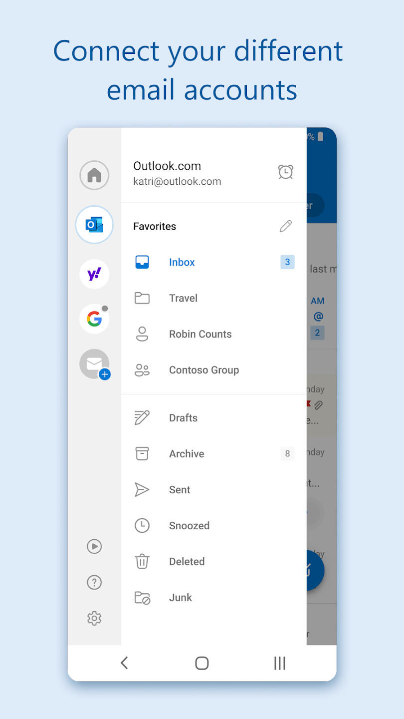404x719 pixels.
Task: Switch to the Google account
Action: point(94,319)
